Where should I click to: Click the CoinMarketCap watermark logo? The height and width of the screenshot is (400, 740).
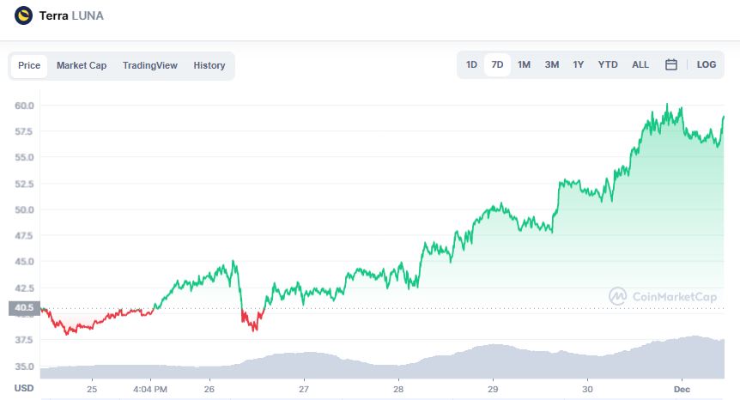pos(663,296)
